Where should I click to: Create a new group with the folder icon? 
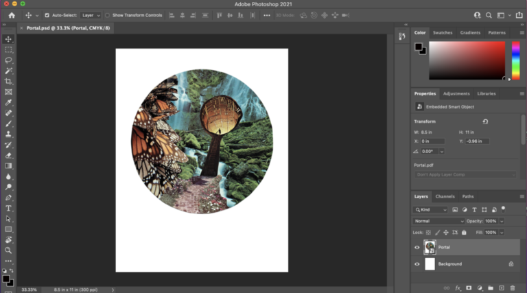click(491, 288)
